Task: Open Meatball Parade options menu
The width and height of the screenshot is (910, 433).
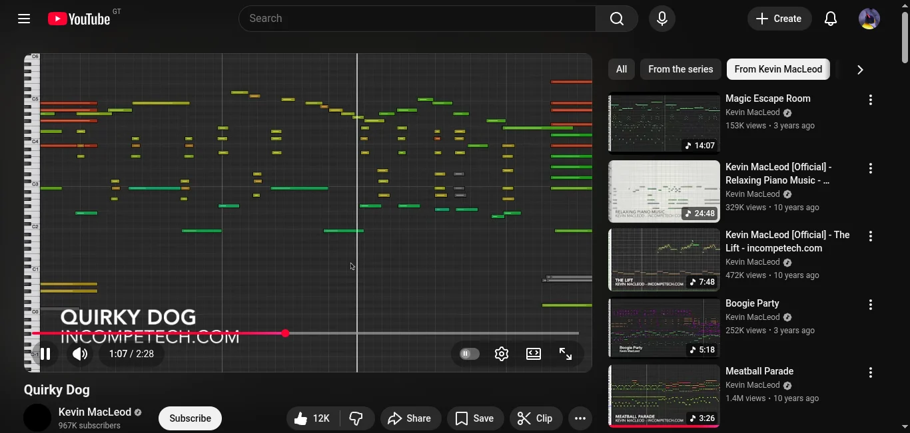Action: point(871,372)
